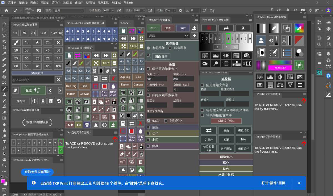
Task: Open the 窗口(W) menu
Action: coord(116,2)
